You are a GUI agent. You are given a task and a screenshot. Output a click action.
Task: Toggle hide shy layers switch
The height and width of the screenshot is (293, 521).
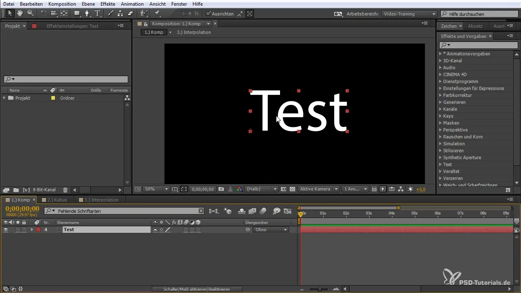coord(241,211)
